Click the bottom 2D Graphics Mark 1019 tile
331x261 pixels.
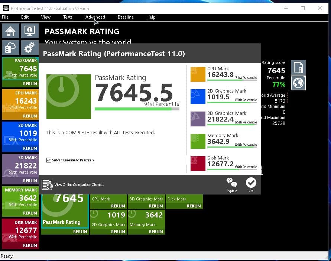pyautogui.click(x=108, y=219)
